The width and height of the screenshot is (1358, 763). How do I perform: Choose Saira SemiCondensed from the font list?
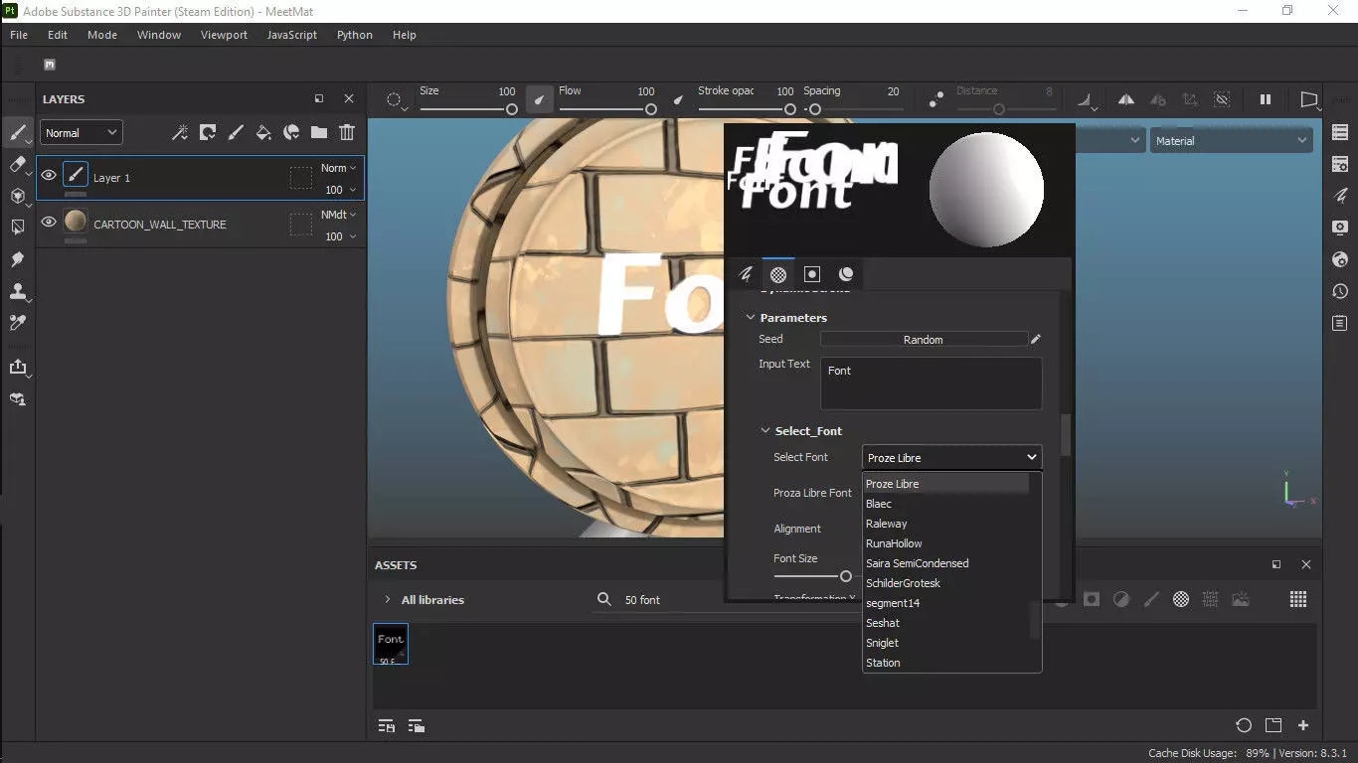pos(945,563)
